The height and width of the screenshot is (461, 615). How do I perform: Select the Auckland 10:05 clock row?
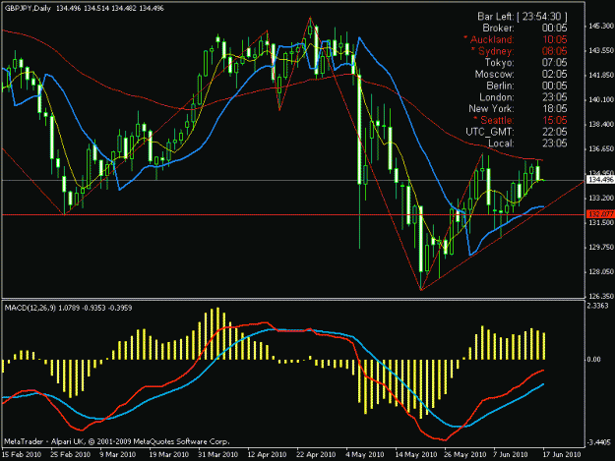coord(515,39)
